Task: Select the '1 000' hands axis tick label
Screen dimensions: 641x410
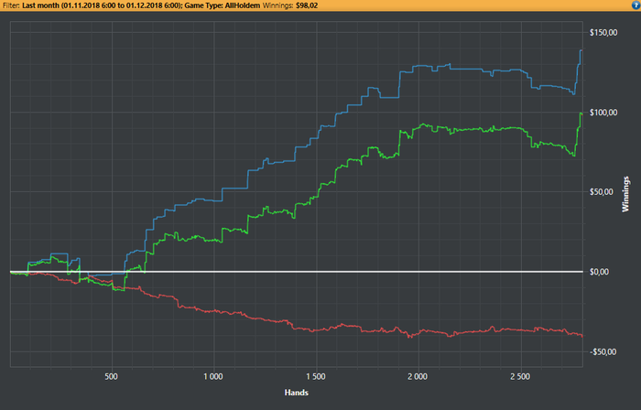Action: [x=213, y=376]
